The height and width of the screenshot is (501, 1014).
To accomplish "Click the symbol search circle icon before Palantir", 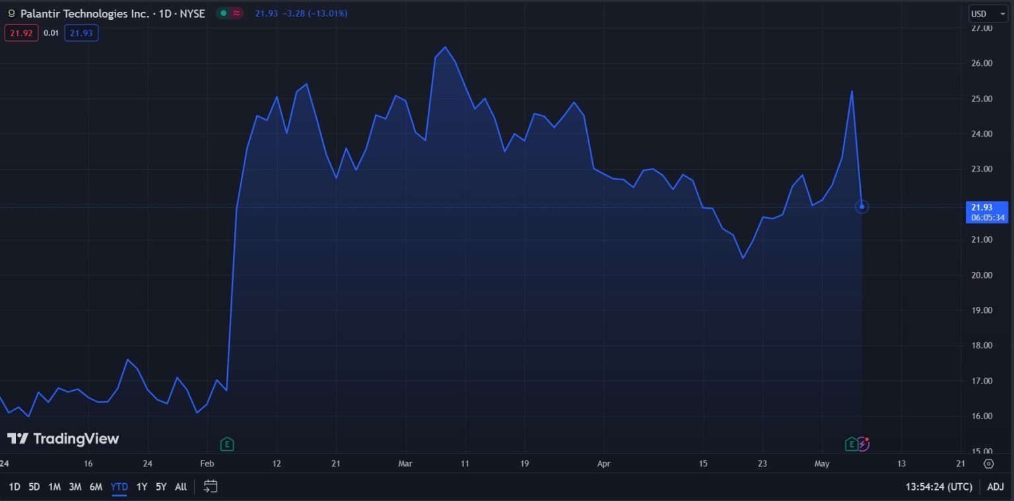I will click(x=11, y=13).
